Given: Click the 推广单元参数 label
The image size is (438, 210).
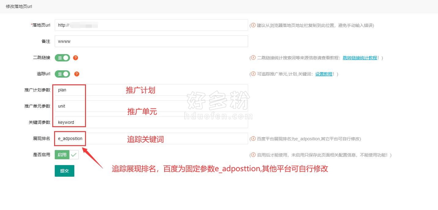Looking at the screenshot, I should (x=37, y=106).
